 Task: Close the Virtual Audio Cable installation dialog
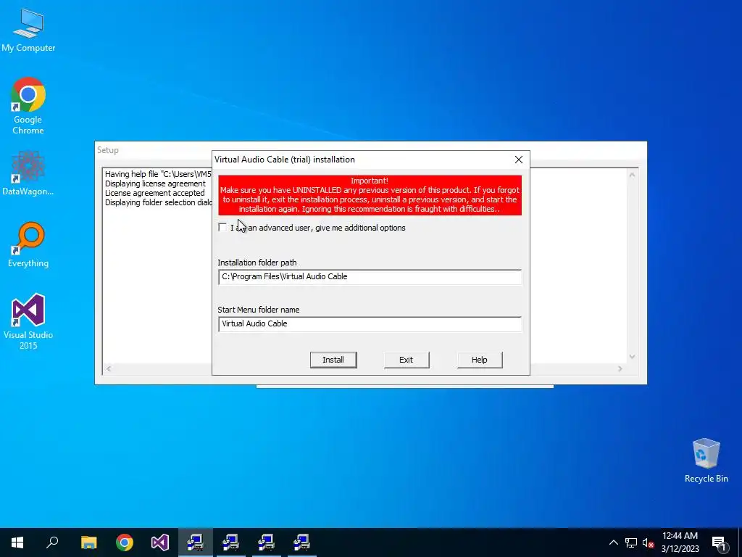519,160
